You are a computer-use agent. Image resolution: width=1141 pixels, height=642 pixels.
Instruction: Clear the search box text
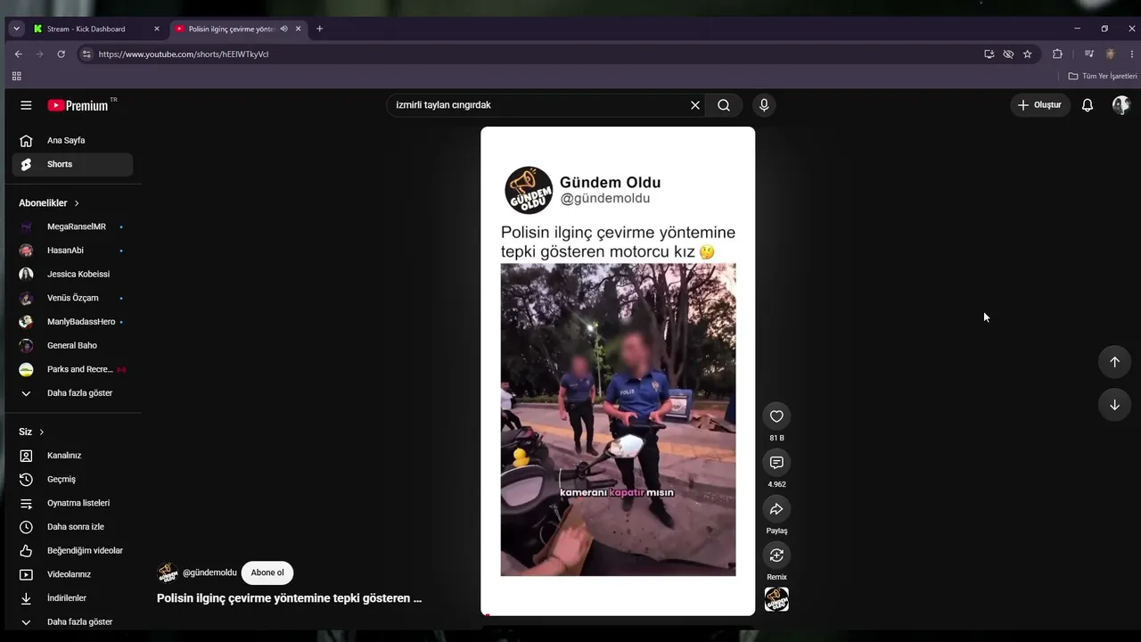[695, 105]
